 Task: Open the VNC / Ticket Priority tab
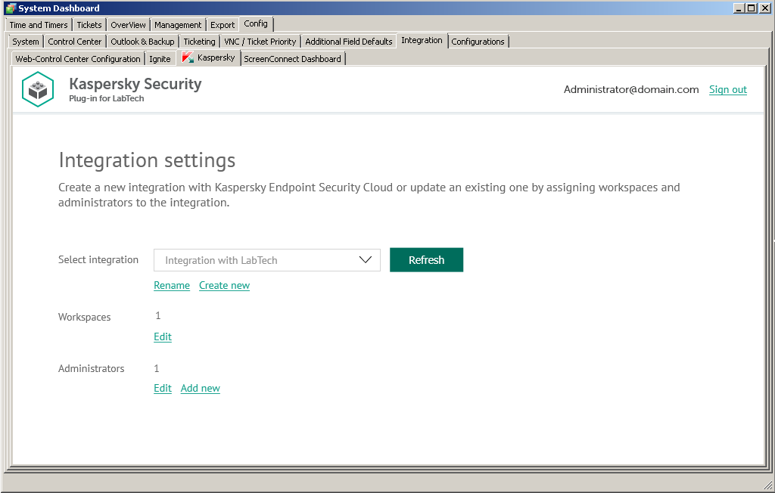click(x=260, y=42)
